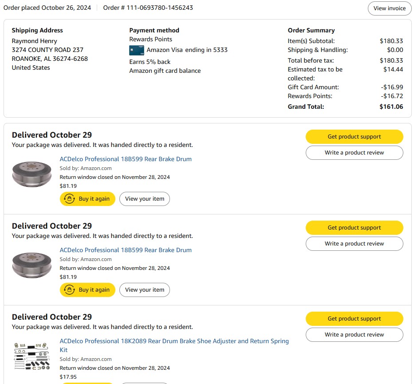This screenshot has width=414, height=384.
Task: View your item for the first brake drum
Action: tap(145, 199)
